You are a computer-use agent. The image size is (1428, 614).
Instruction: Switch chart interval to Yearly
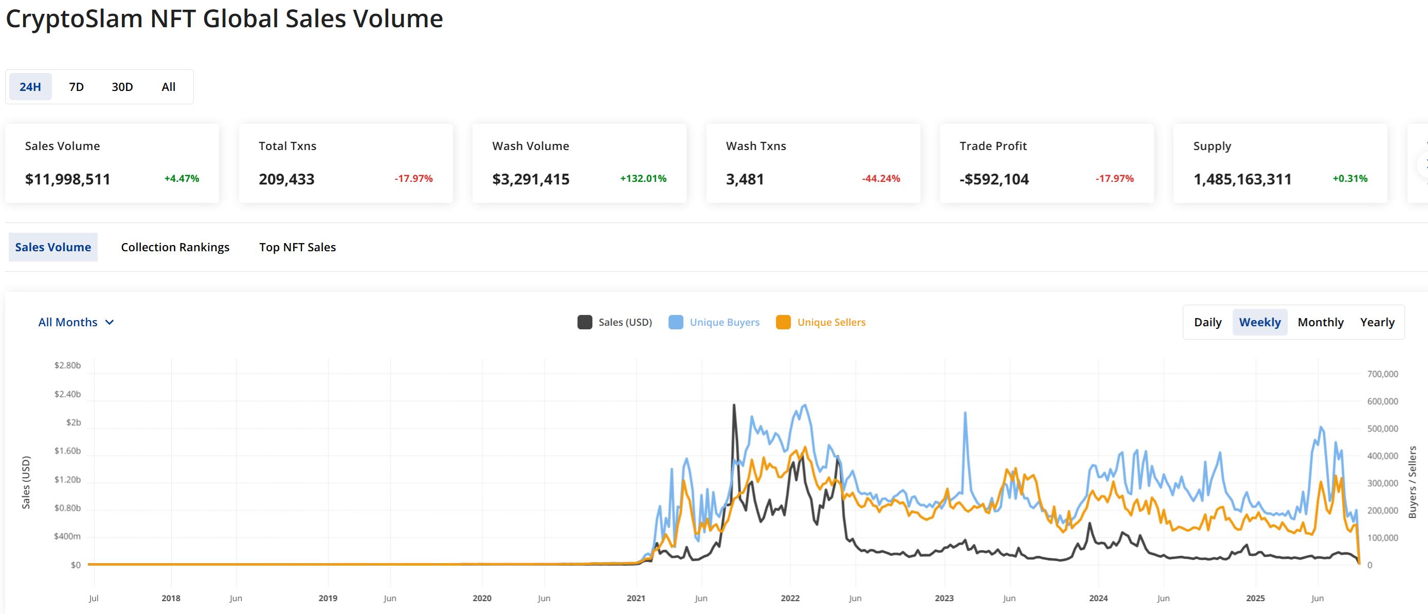point(1378,322)
